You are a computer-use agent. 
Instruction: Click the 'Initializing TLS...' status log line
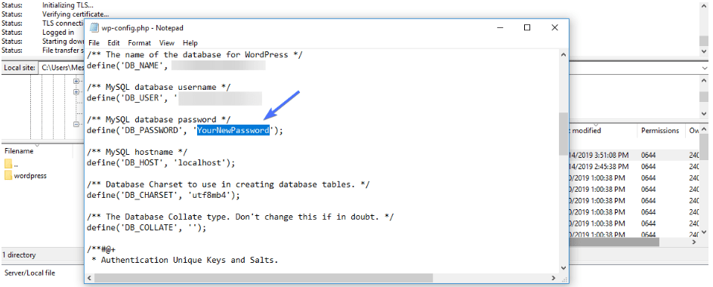click(x=68, y=5)
